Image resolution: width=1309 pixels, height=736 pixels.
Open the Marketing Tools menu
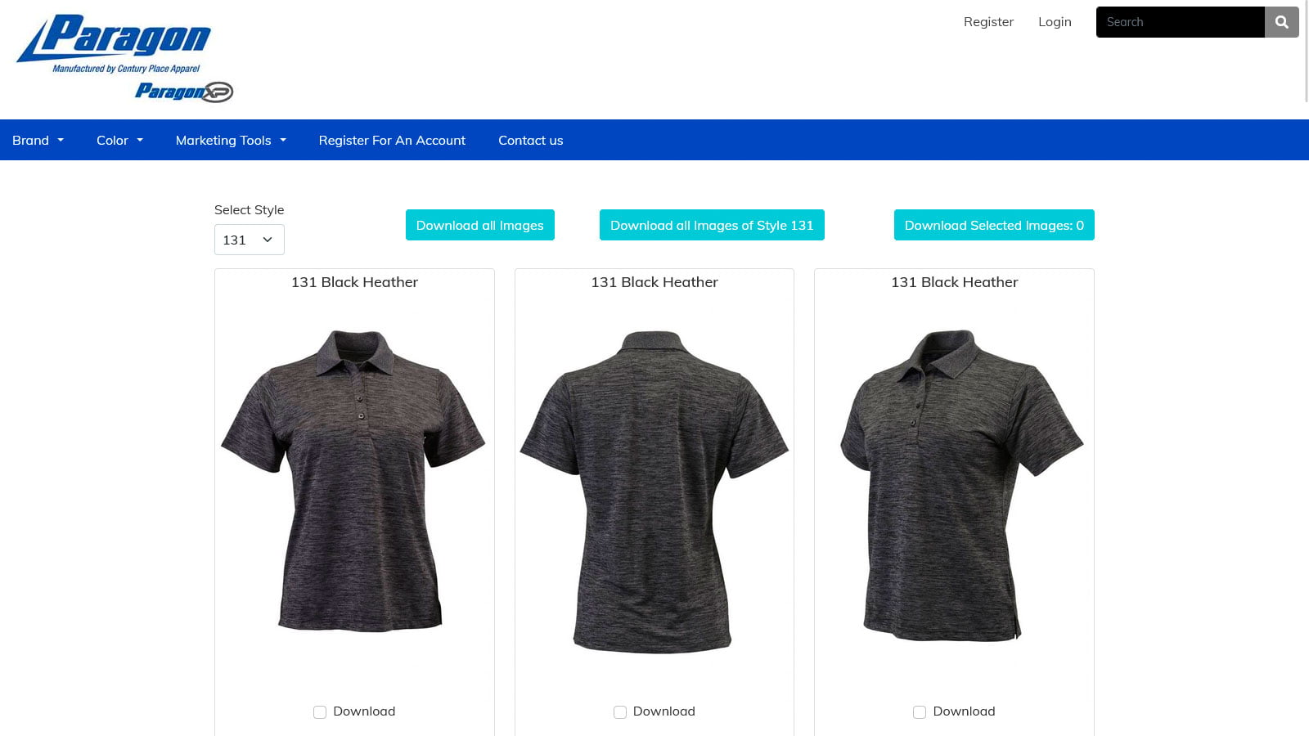(231, 140)
